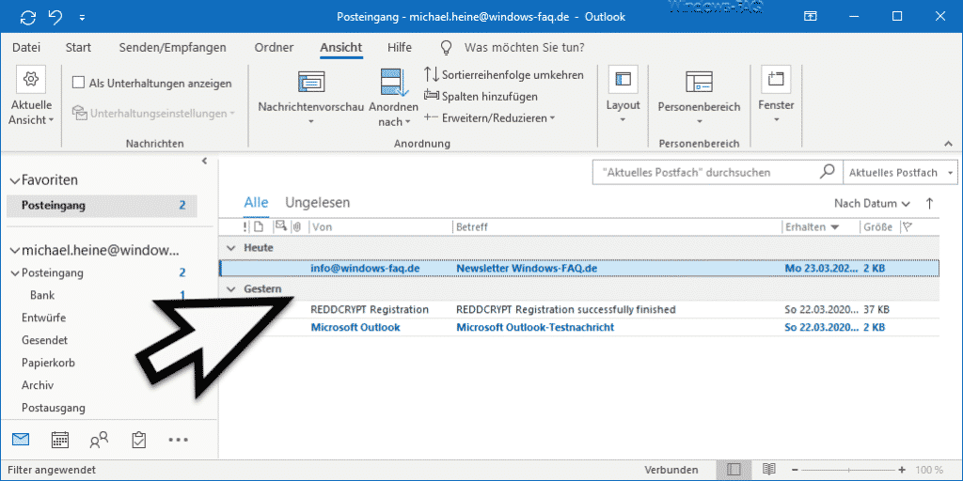Collapse the Heute message group

[x=231, y=248]
